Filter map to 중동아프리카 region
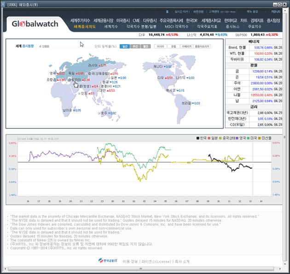 (x=202, y=46)
